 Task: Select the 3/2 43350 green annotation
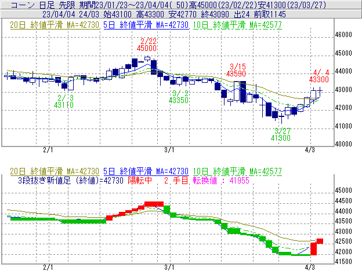point(179,96)
